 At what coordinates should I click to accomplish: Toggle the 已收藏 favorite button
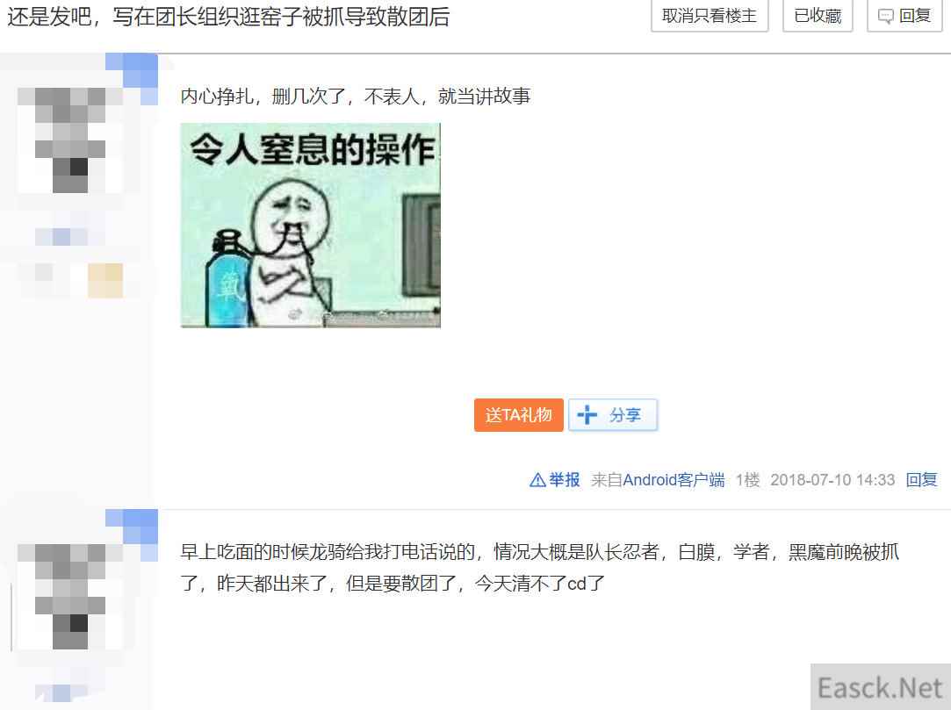tap(817, 15)
